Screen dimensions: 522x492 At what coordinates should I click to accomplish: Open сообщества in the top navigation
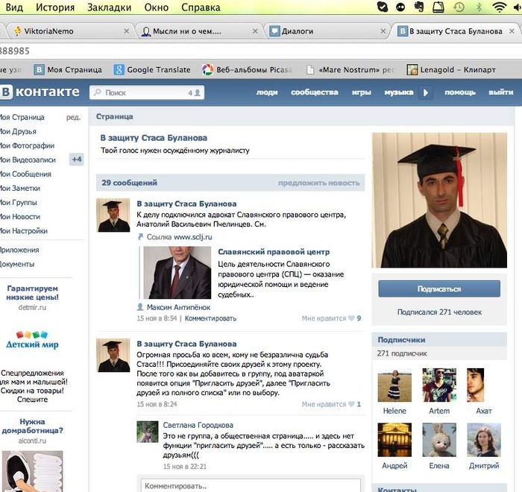click(x=314, y=92)
